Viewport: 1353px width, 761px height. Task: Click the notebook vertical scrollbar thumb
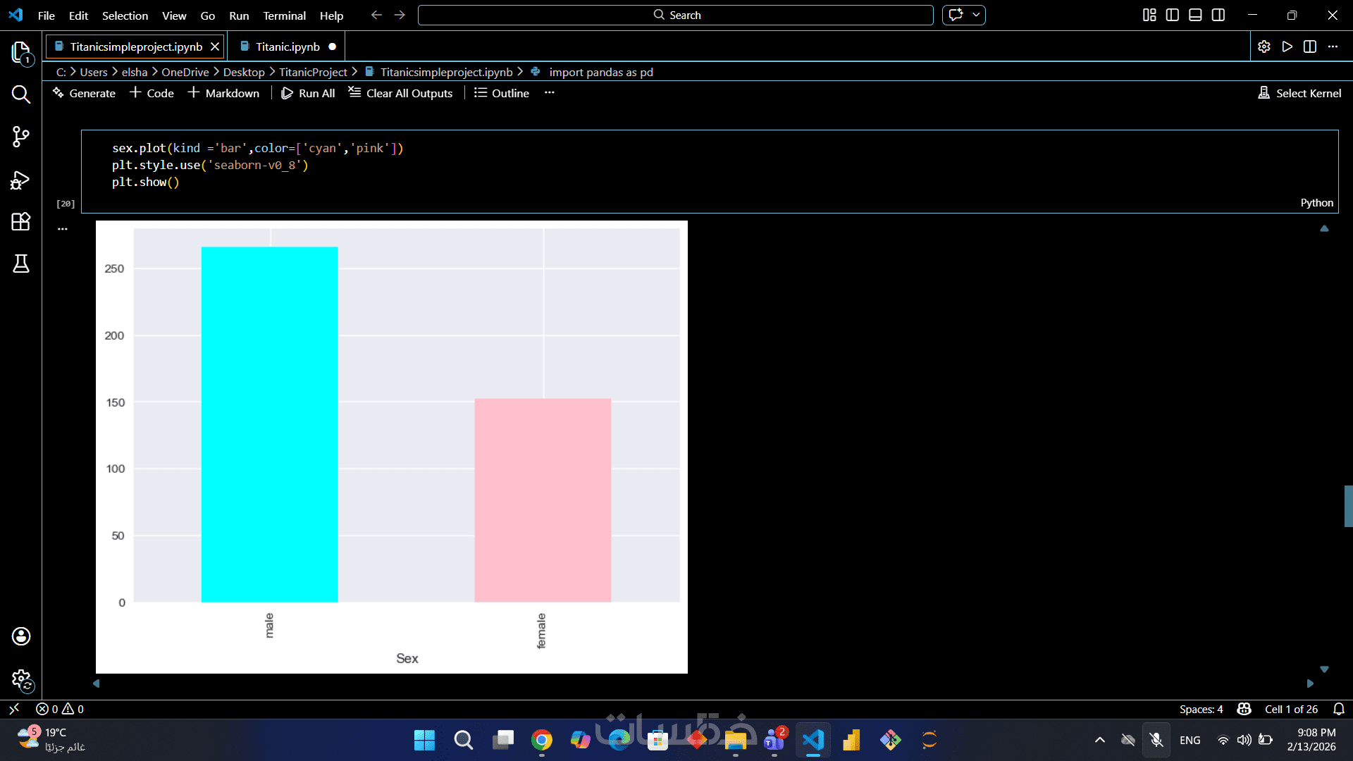[x=1348, y=506]
